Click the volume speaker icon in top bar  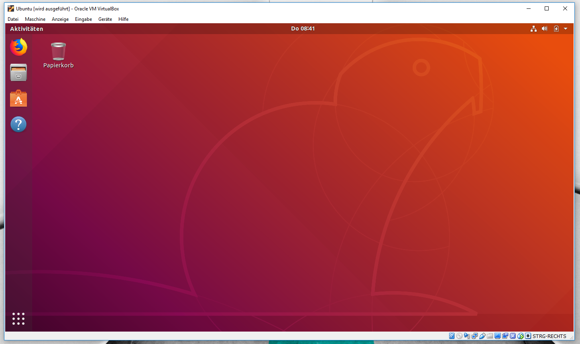click(545, 28)
